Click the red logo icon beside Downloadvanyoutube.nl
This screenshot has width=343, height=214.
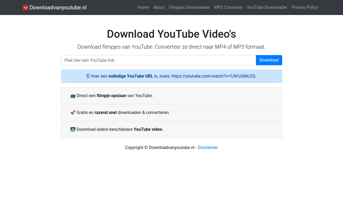[x=26, y=7]
